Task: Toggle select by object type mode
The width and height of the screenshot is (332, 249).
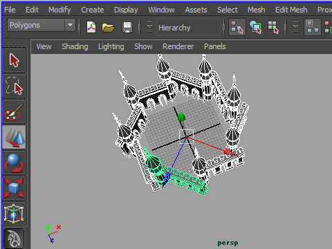Action: click(255, 27)
